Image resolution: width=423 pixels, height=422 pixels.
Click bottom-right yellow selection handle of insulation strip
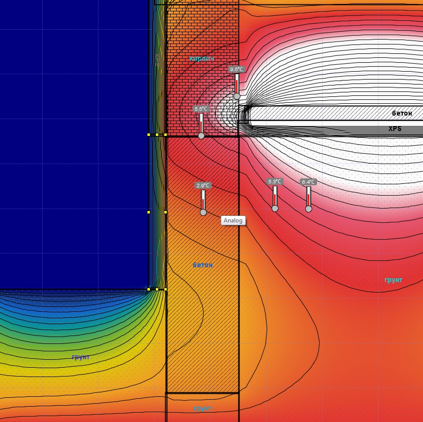click(165, 290)
